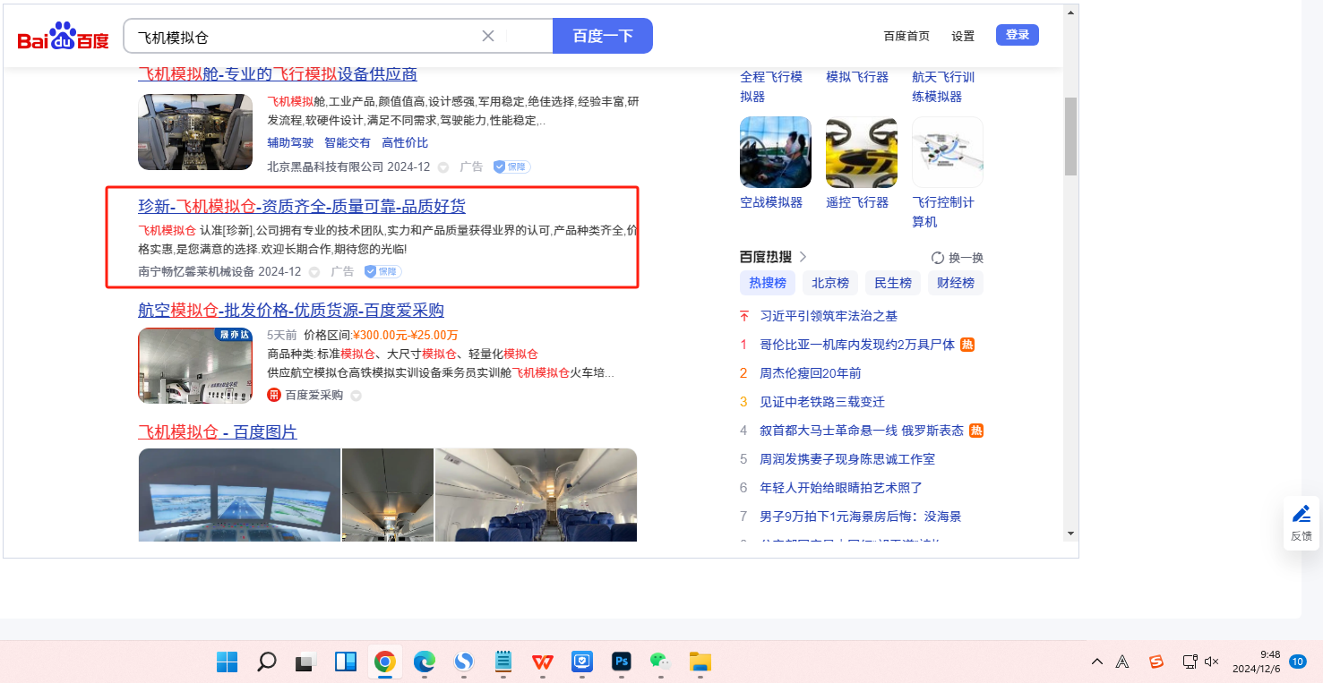Click the 登录 login button
This screenshot has width=1323, height=683.
click(x=1018, y=35)
